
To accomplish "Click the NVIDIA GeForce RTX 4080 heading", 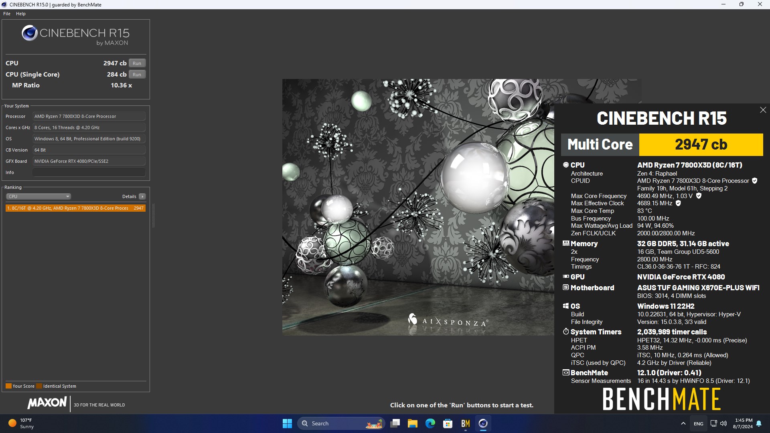I will click(x=681, y=277).
